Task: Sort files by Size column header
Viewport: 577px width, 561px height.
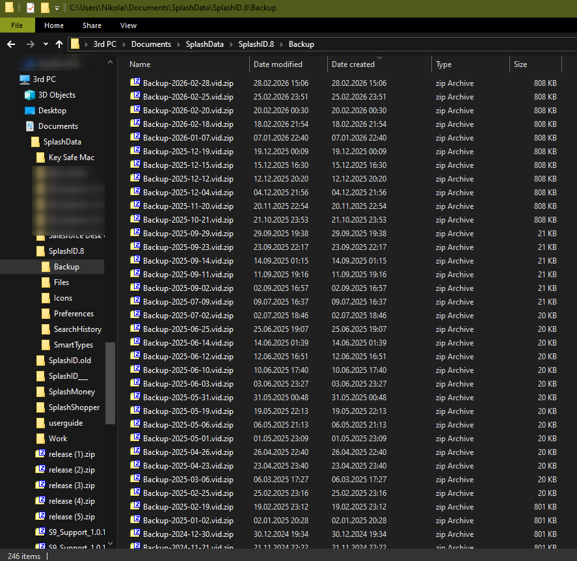Action: [x=520, y=64]
